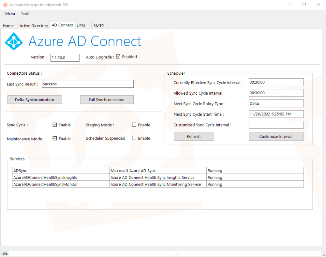
Task: Click the Next Sync Cycle Policy Type field
Action: tap(276, 104)
